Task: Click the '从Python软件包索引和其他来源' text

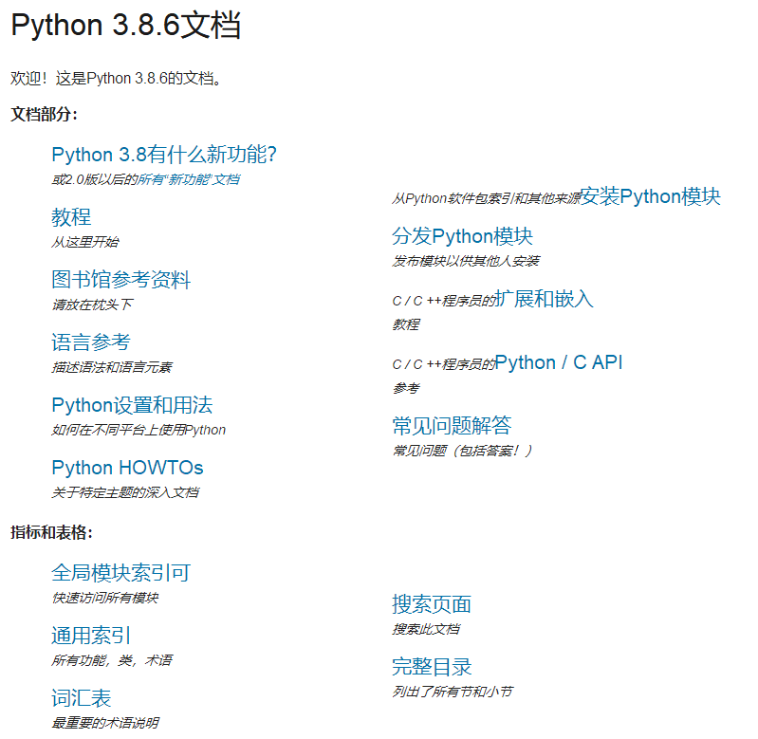Action: coord(486,198)
